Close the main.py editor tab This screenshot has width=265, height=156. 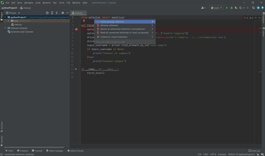[85, 13]
